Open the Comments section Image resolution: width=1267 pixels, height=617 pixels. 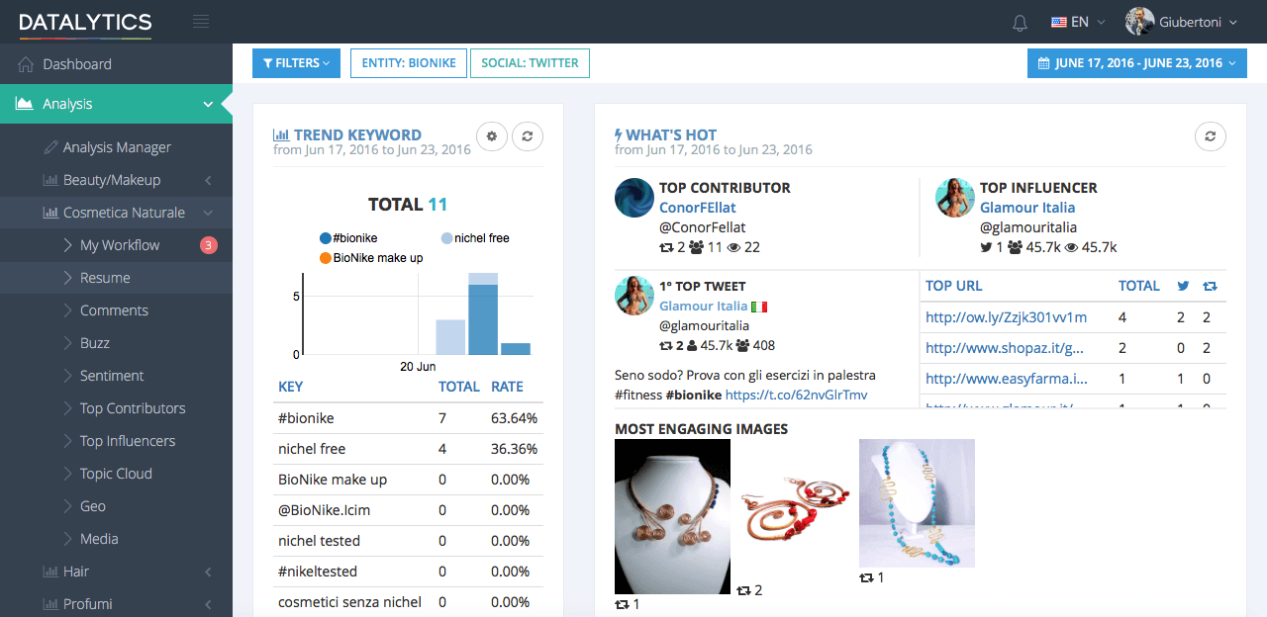(116, 310)
